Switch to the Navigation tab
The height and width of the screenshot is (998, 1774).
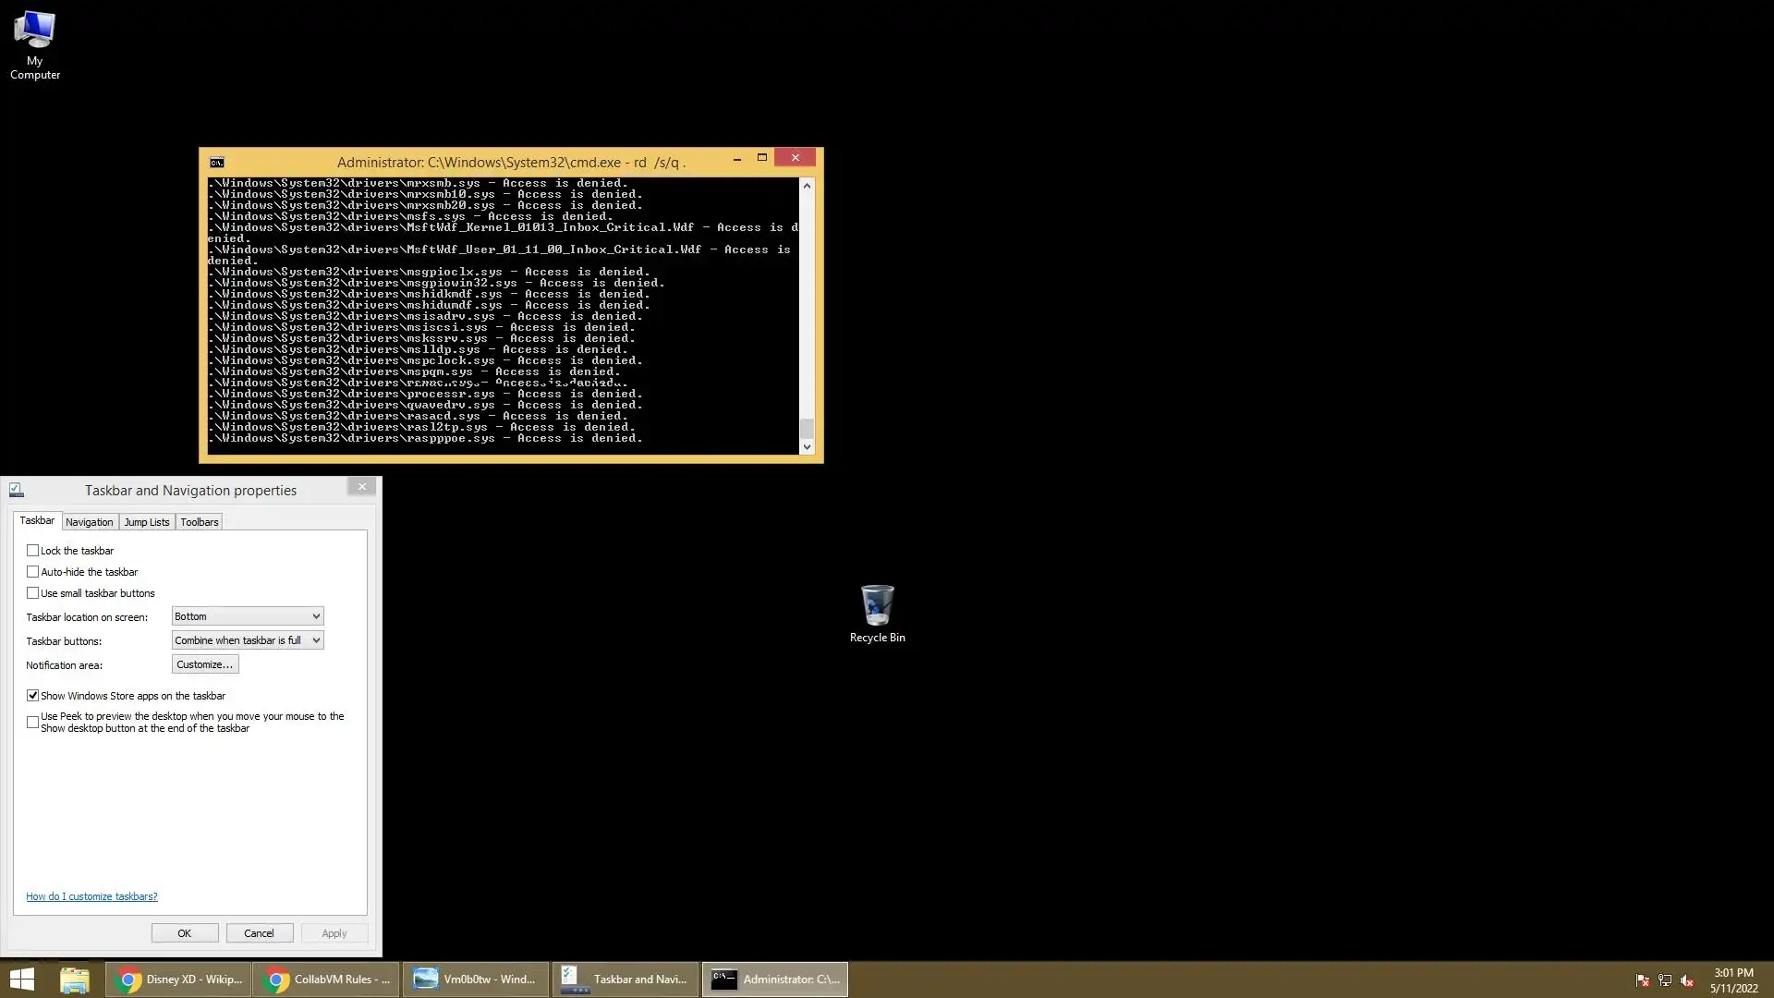(89, 522)
